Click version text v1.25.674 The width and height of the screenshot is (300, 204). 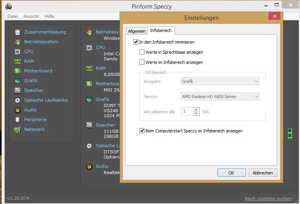[18, 198]
